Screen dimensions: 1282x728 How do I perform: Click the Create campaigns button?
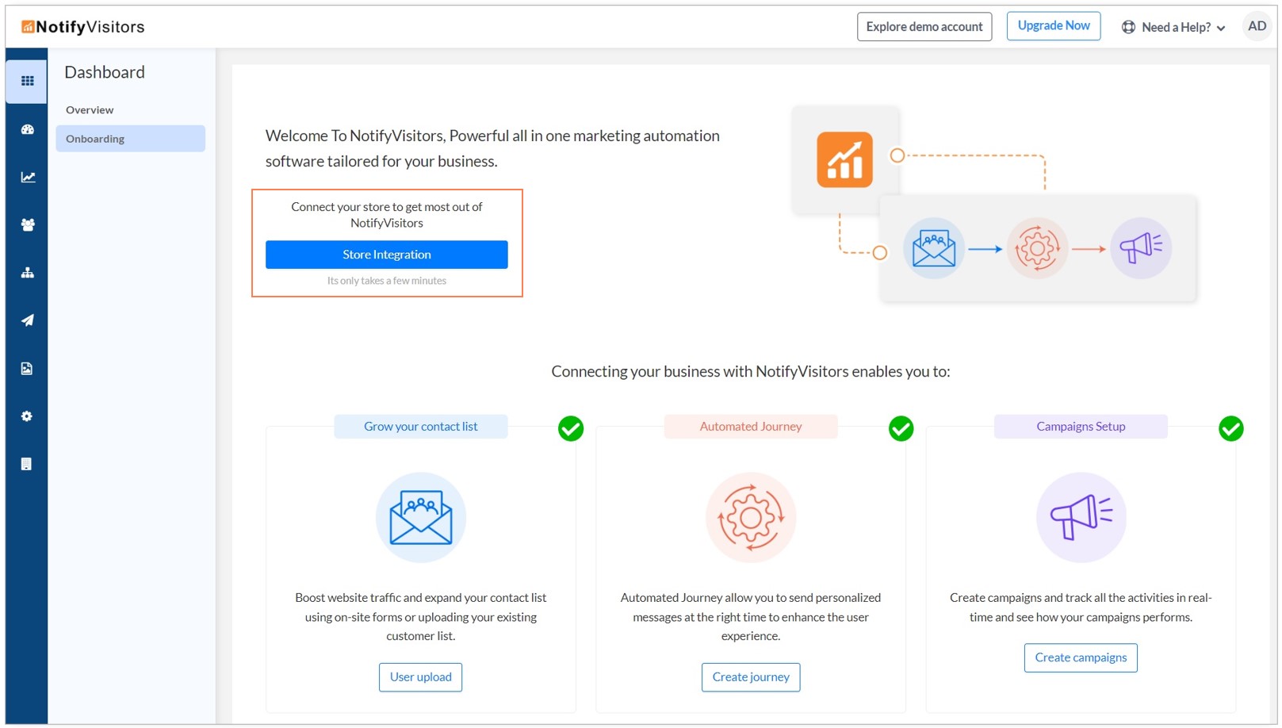[1081, 658]
